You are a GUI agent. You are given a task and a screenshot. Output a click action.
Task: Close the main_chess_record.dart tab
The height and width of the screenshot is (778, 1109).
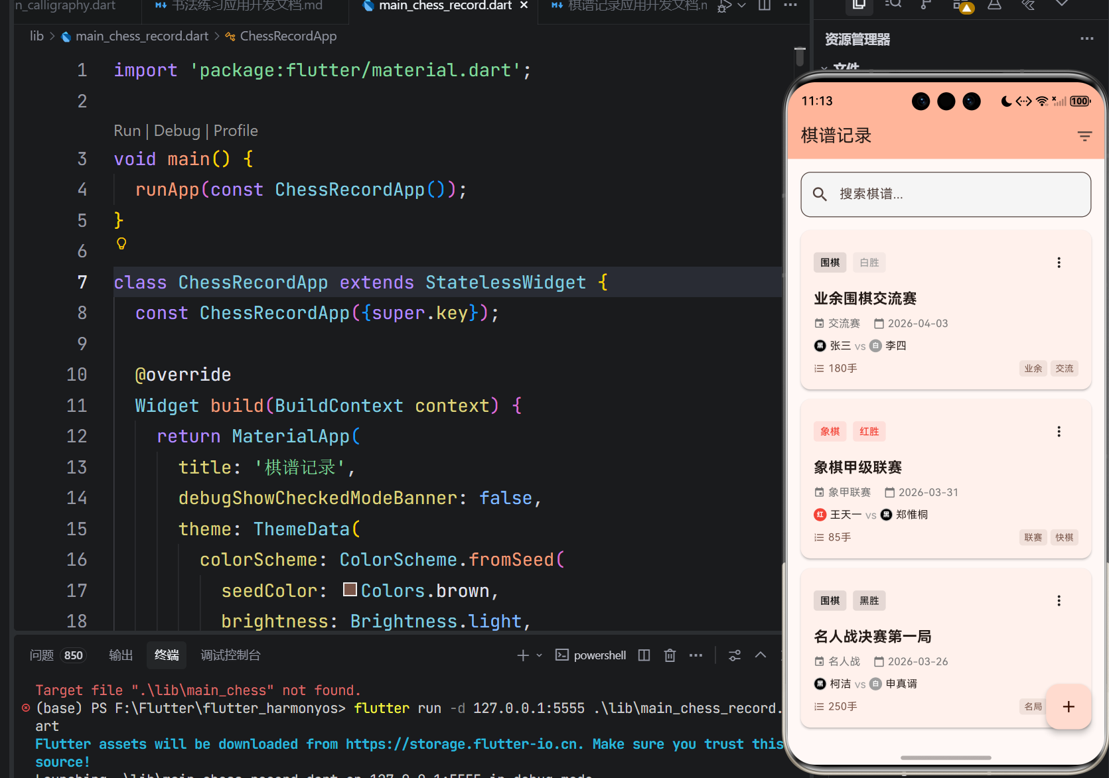click(x=524, y=5)
